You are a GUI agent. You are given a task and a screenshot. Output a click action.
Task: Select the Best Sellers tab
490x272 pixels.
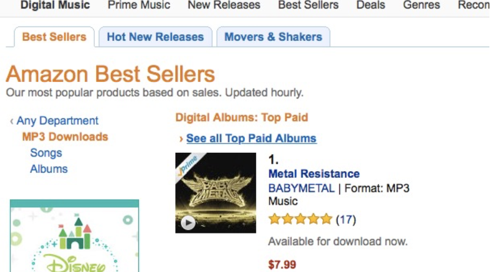point(54,37)
